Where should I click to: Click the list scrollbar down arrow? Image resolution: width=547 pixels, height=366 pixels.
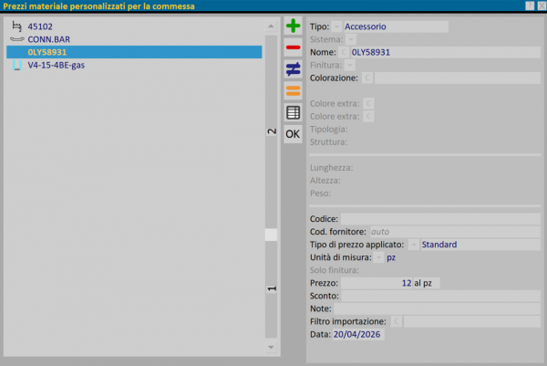(271, 348)
